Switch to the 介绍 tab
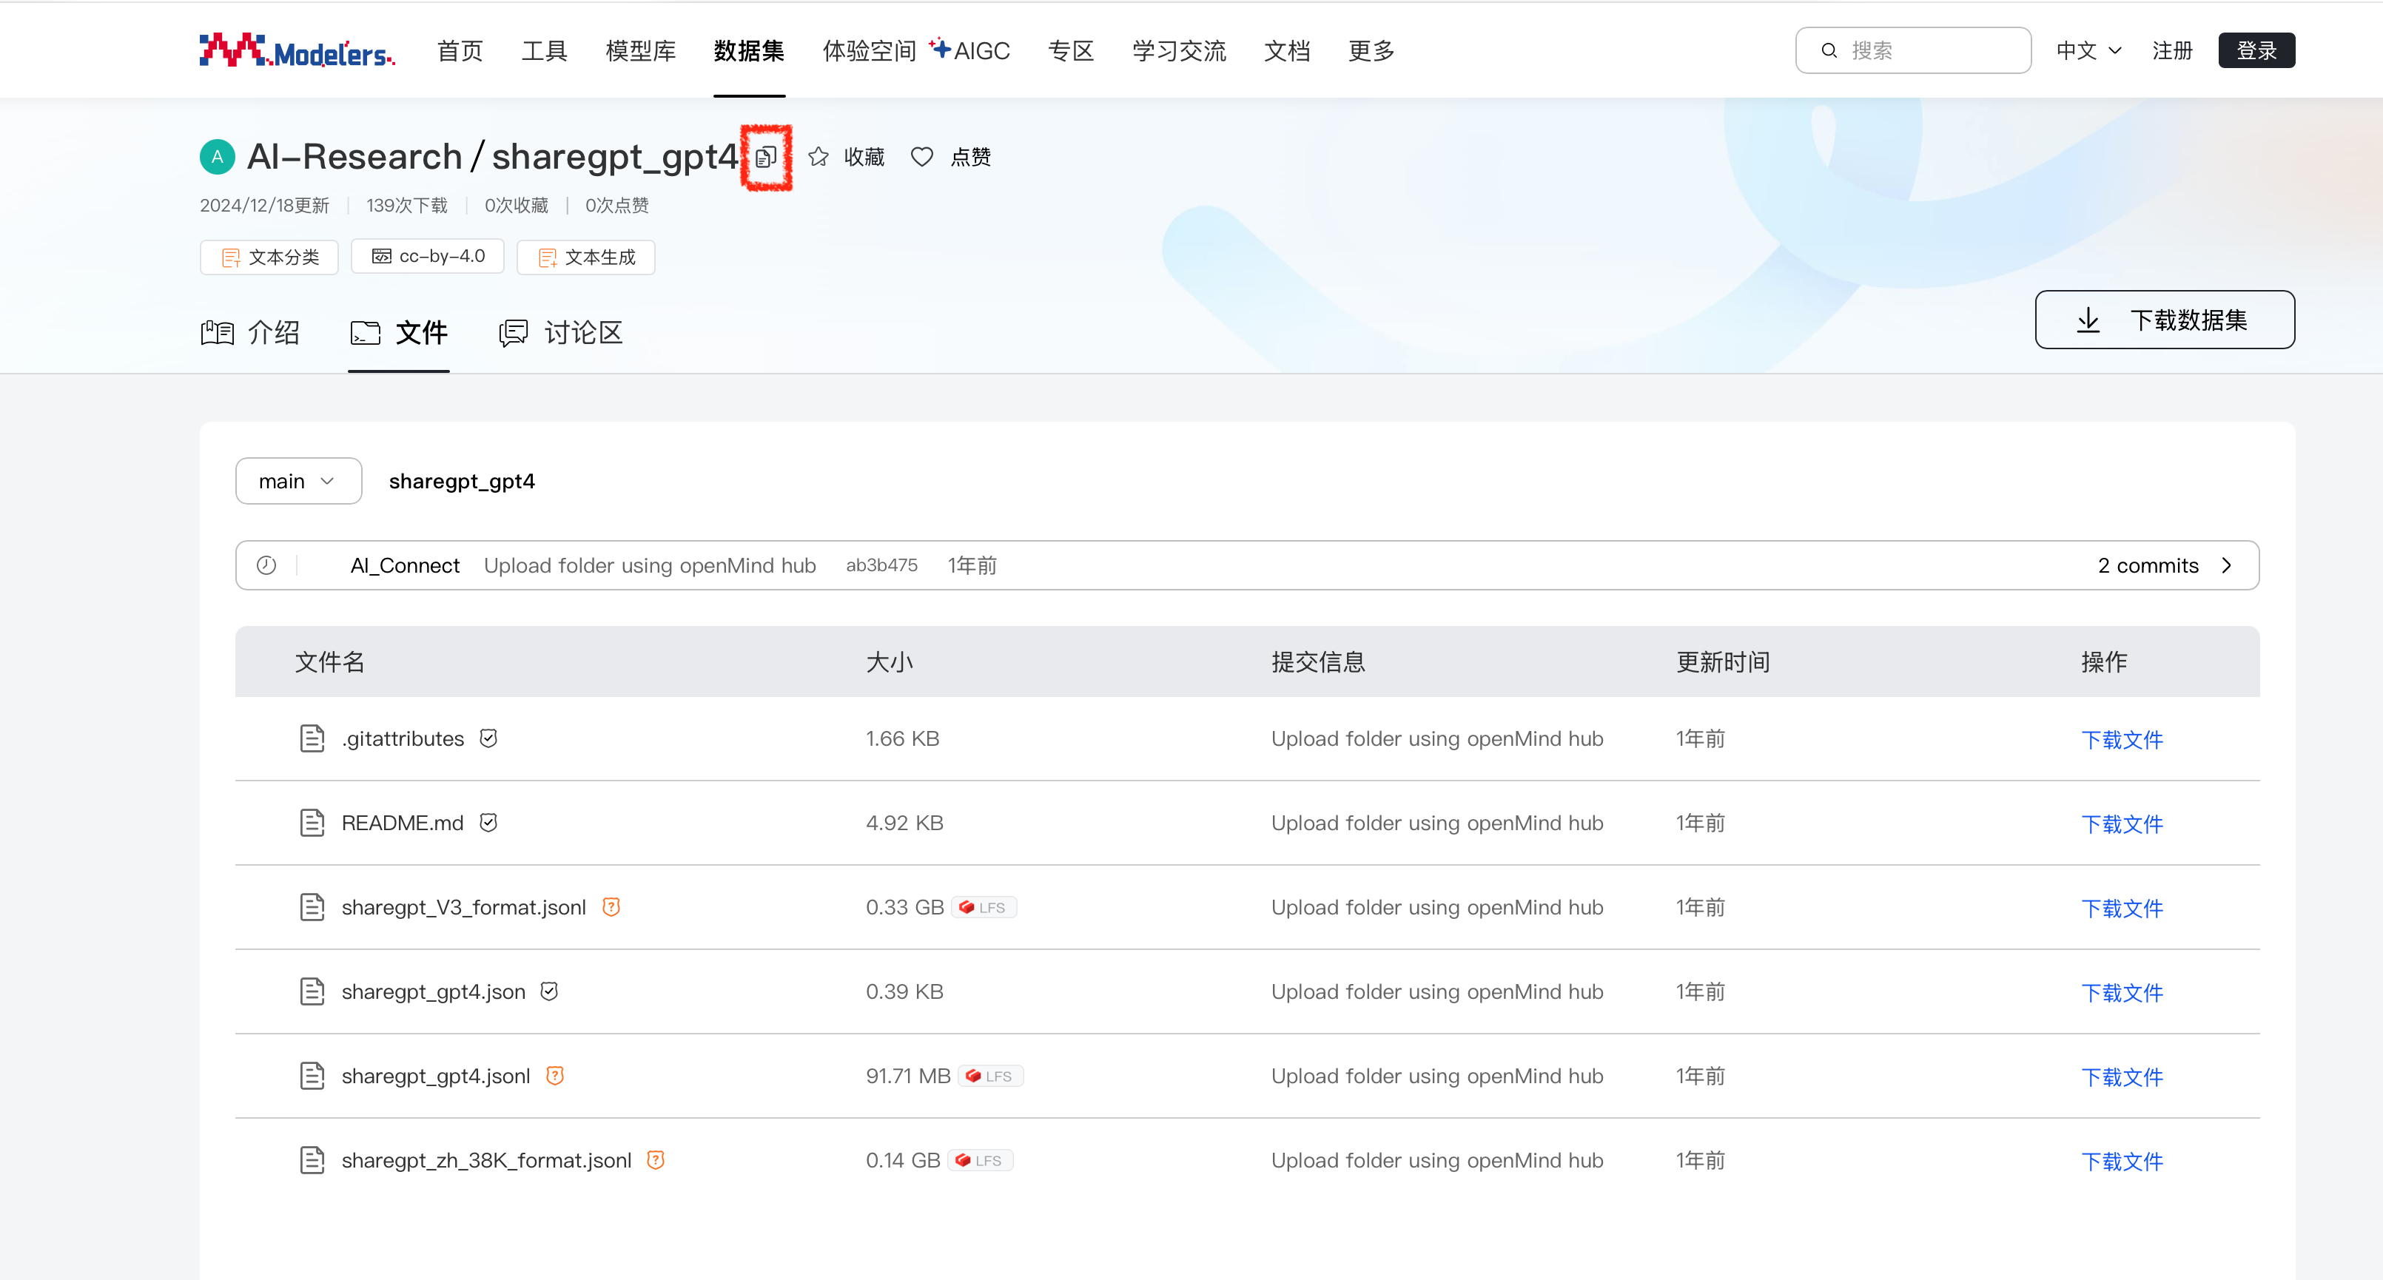 (x=251, y=333)
